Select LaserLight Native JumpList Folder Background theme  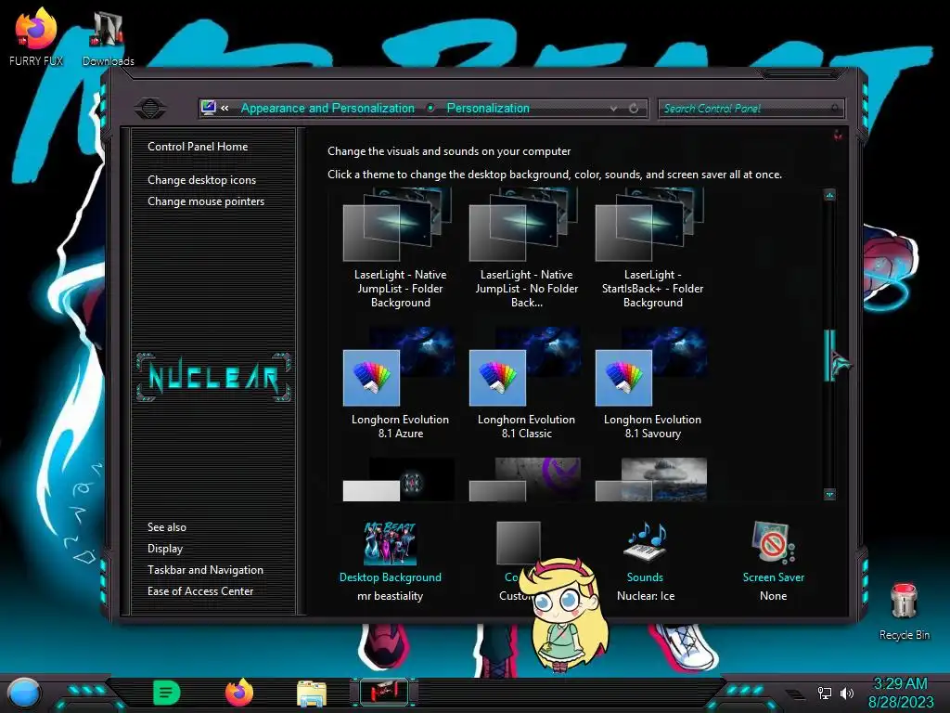(x=400, y=249)
